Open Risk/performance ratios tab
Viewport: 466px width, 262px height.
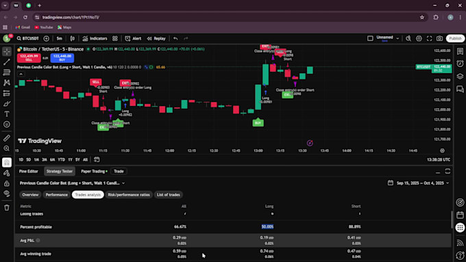tap(129, 195)
